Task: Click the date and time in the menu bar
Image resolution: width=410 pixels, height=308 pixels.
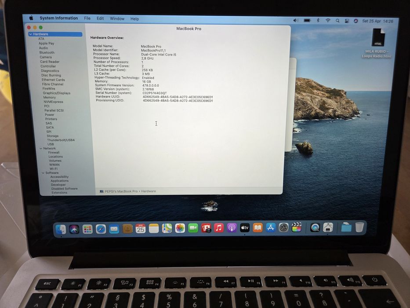Action: [x=377, y=21]
